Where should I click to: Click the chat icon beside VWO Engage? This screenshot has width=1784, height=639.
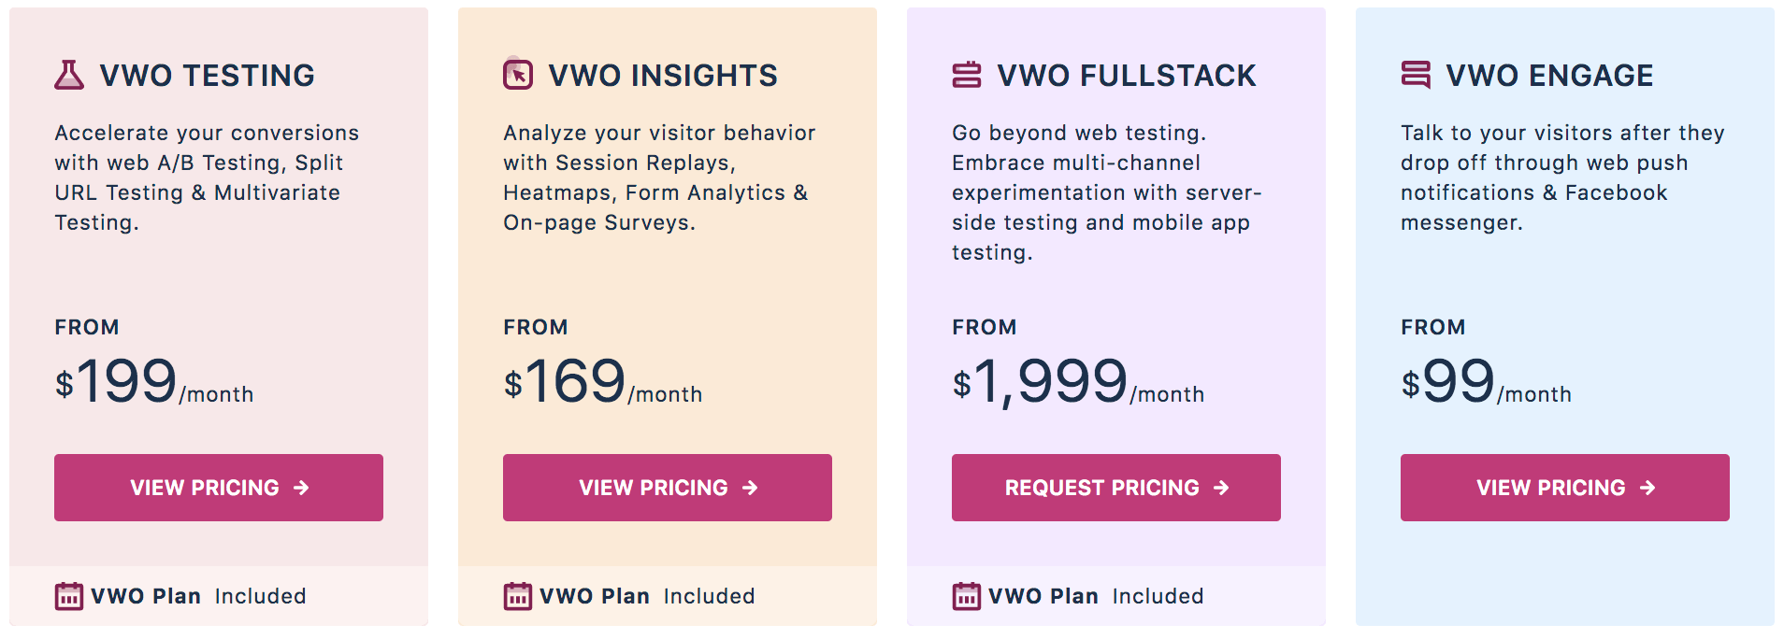click(x=1416, y=75)
